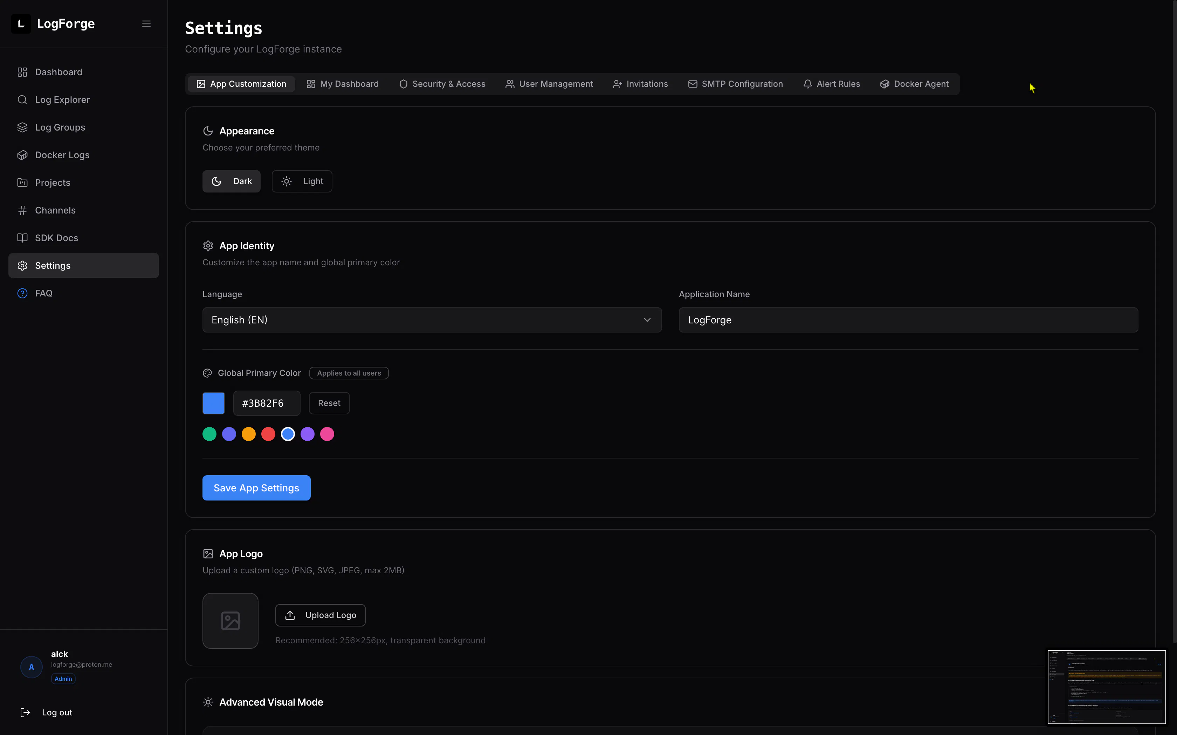This screenshot has height=735, width=1177.
Task: Click the Channels hash icon
Action: point(22,210)
